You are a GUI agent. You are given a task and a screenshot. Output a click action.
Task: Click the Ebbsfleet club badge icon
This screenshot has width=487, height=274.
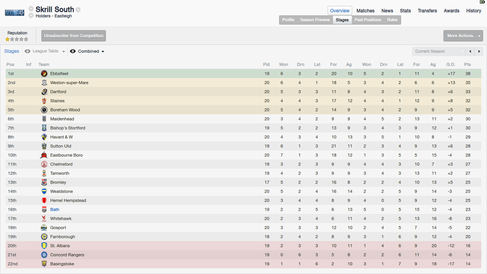pyautogui.click(x=44, y=74)
